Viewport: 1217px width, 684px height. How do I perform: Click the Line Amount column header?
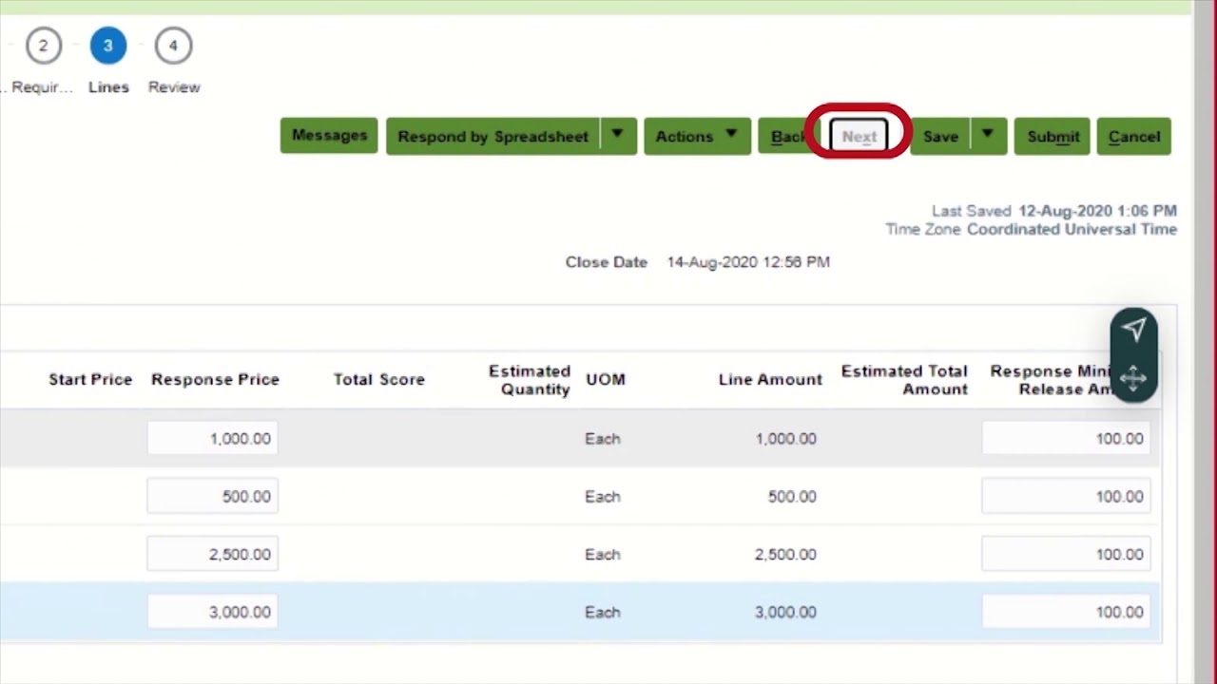point(770,379)
